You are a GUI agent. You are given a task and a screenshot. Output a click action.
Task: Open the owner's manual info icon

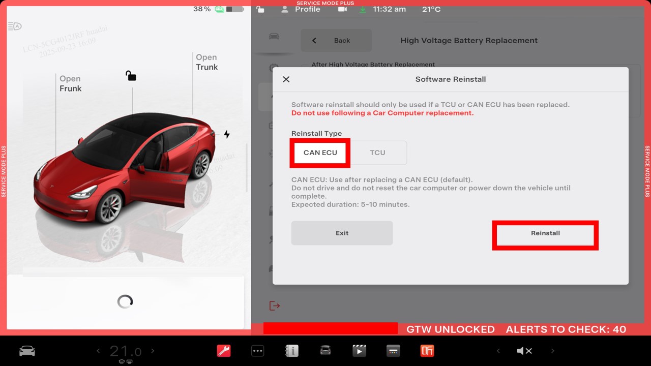coord(291,351)
